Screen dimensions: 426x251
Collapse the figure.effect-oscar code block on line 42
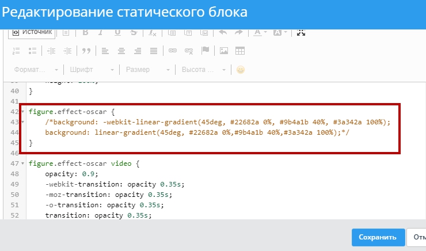click(x=22, y=112)
